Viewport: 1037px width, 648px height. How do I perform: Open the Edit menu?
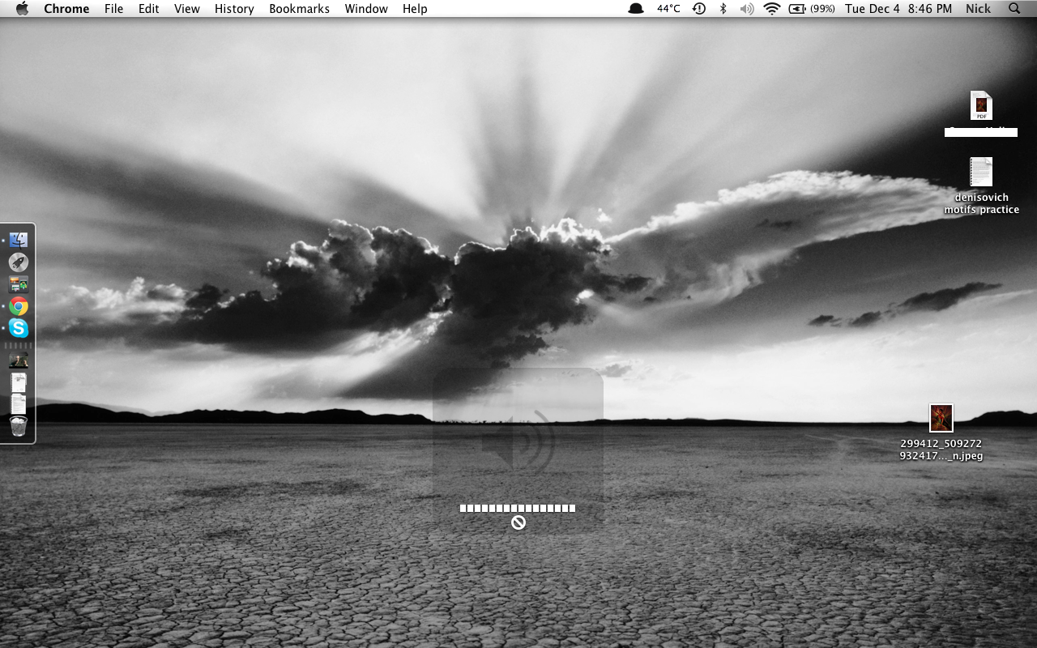click(148, 9)
